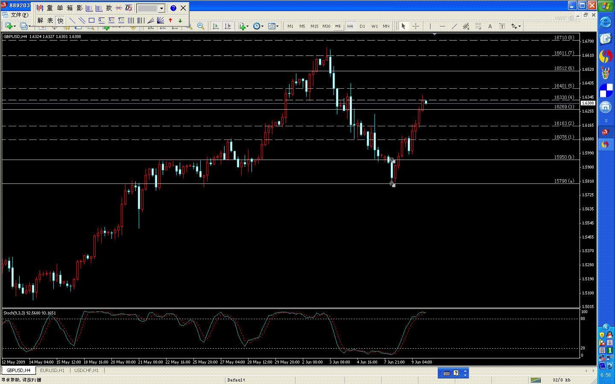This screenshot has width=615, height=384.
Task: Switch to GBPUSD,H4 chart tab
Action: 18,370
